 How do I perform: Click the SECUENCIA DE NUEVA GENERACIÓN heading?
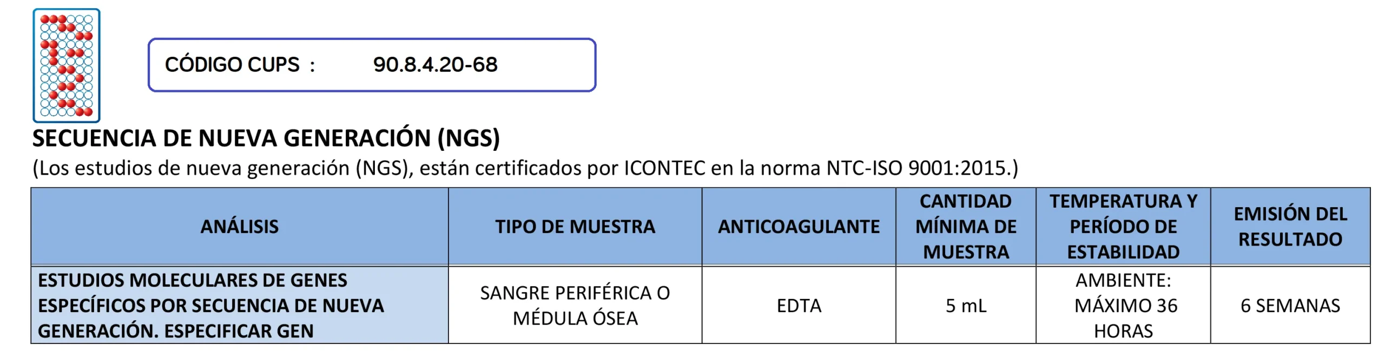[x=266, y=138]
